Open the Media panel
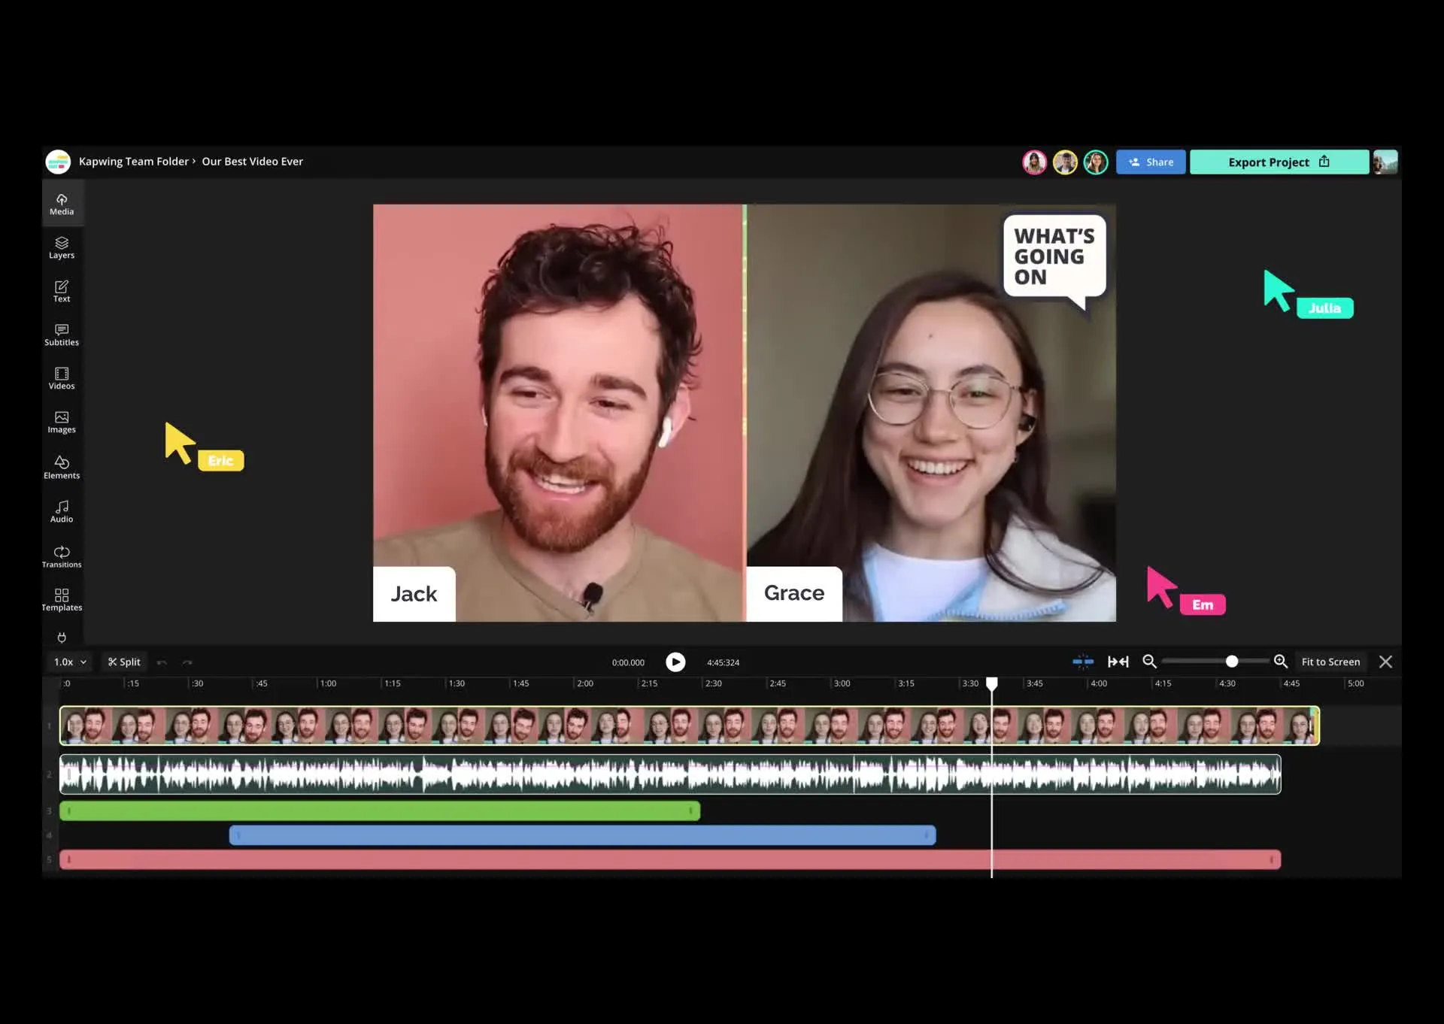 (x=62, y=204)
